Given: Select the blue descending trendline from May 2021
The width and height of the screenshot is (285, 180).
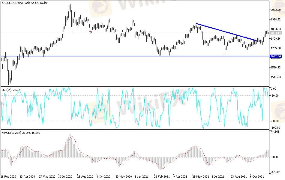Looking at the screenshot, I should (x=226, y=32).
